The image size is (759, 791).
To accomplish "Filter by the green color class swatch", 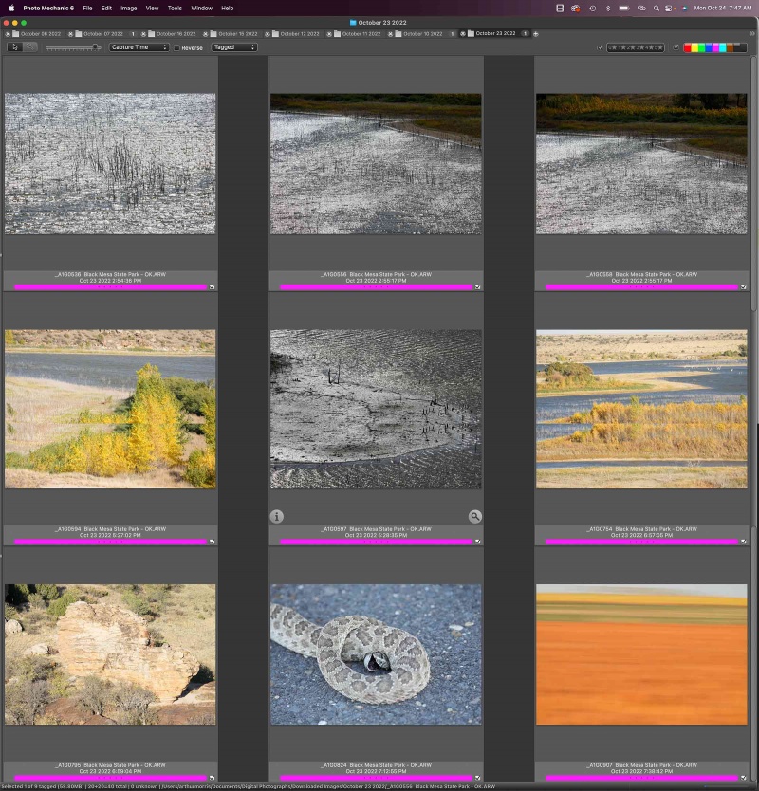I will [701, 47].
